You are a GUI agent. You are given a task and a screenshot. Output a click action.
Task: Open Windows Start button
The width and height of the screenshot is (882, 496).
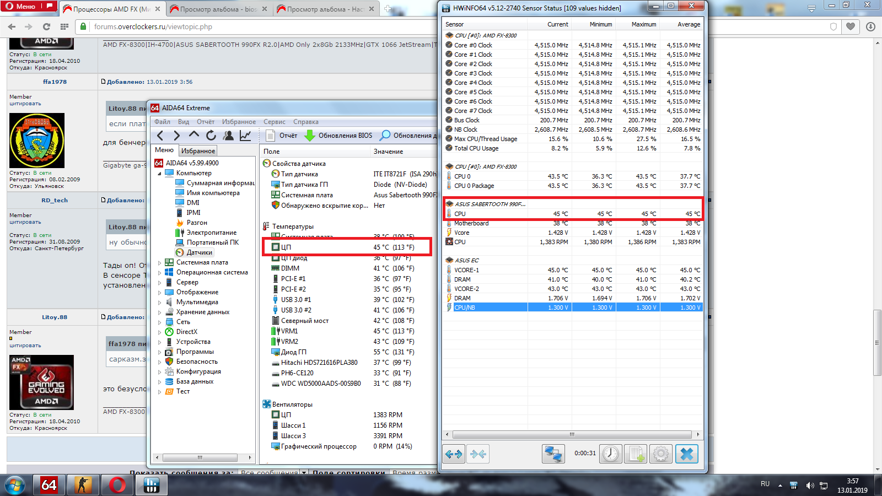(15, 485)
